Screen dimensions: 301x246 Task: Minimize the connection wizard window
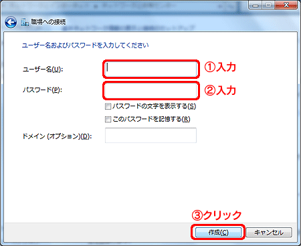pos(256,5)
